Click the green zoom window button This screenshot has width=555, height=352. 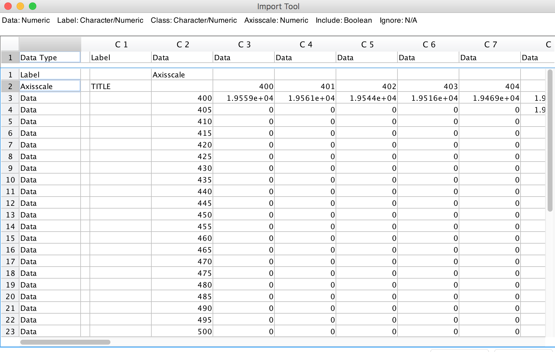click(x=33, y=6)
